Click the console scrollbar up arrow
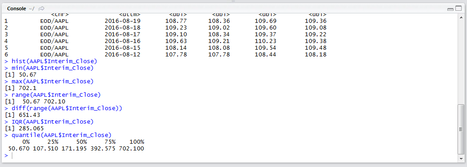467x167 pixels. [x=461, y=17]
